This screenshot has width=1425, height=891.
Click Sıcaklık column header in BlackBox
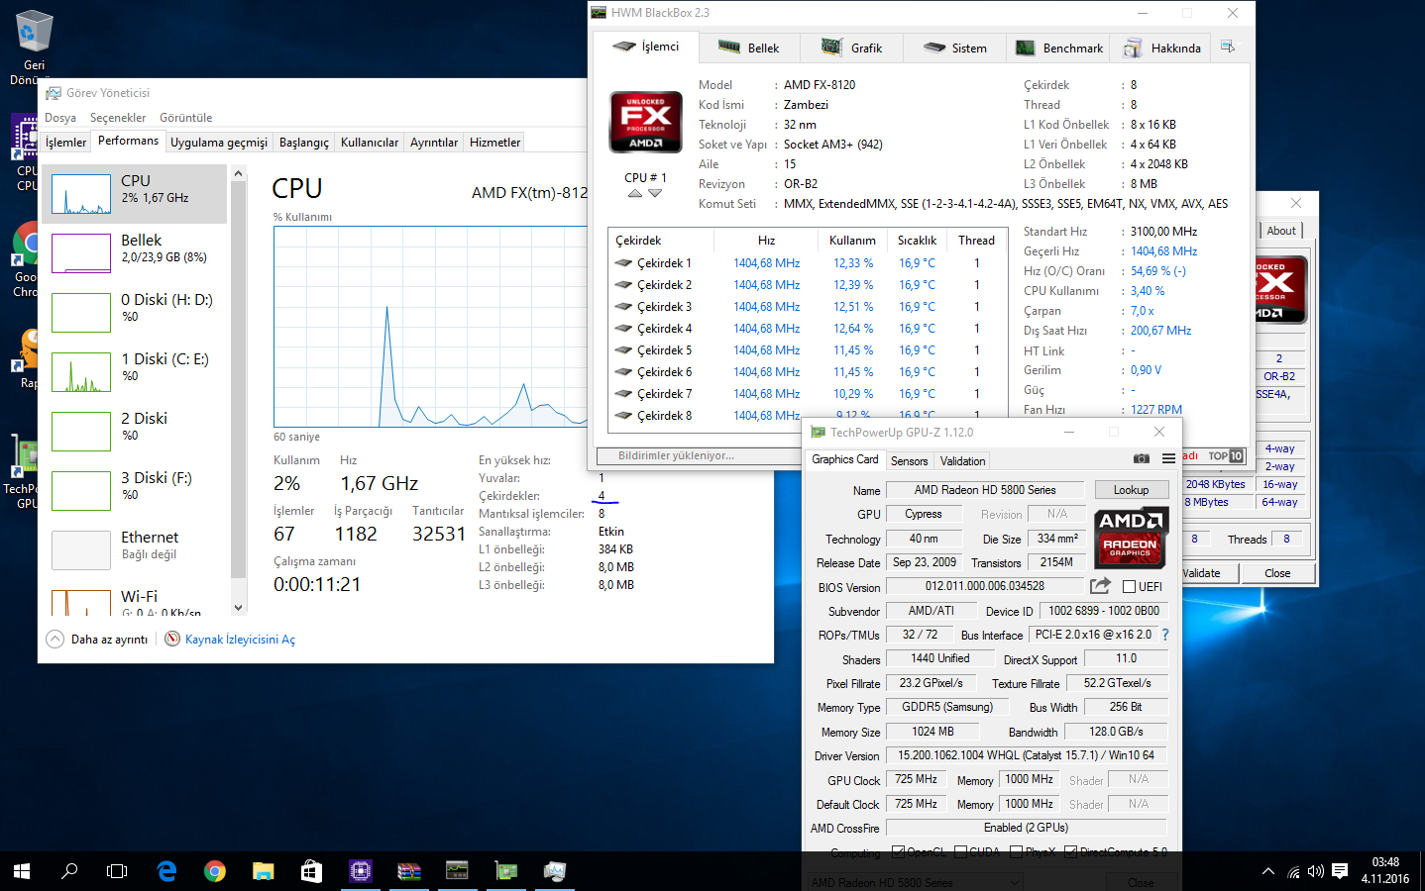click(x=917, y=241)
